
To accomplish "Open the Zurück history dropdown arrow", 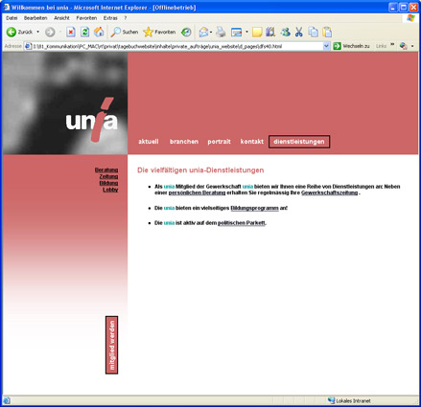I will pyautogui.click(x=37, y=32).
